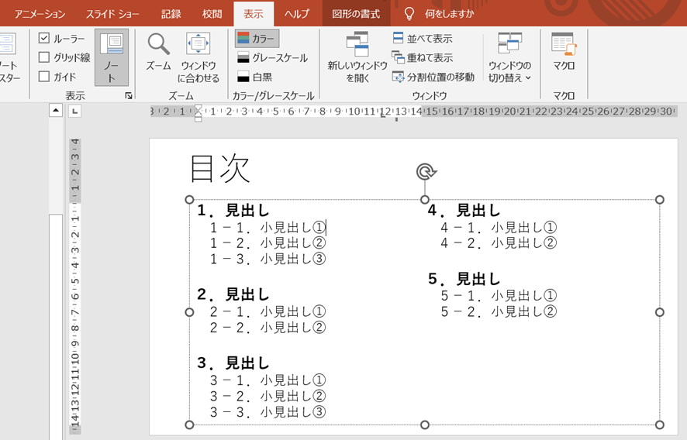Click Move Split (分割位置の移動)
The height and width of the screenshot is (440, 687).
[x=433, y=77]
